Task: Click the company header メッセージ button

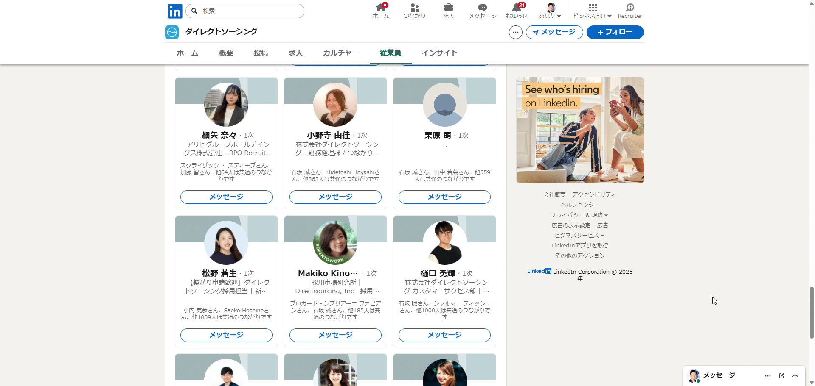Action: 554,32
